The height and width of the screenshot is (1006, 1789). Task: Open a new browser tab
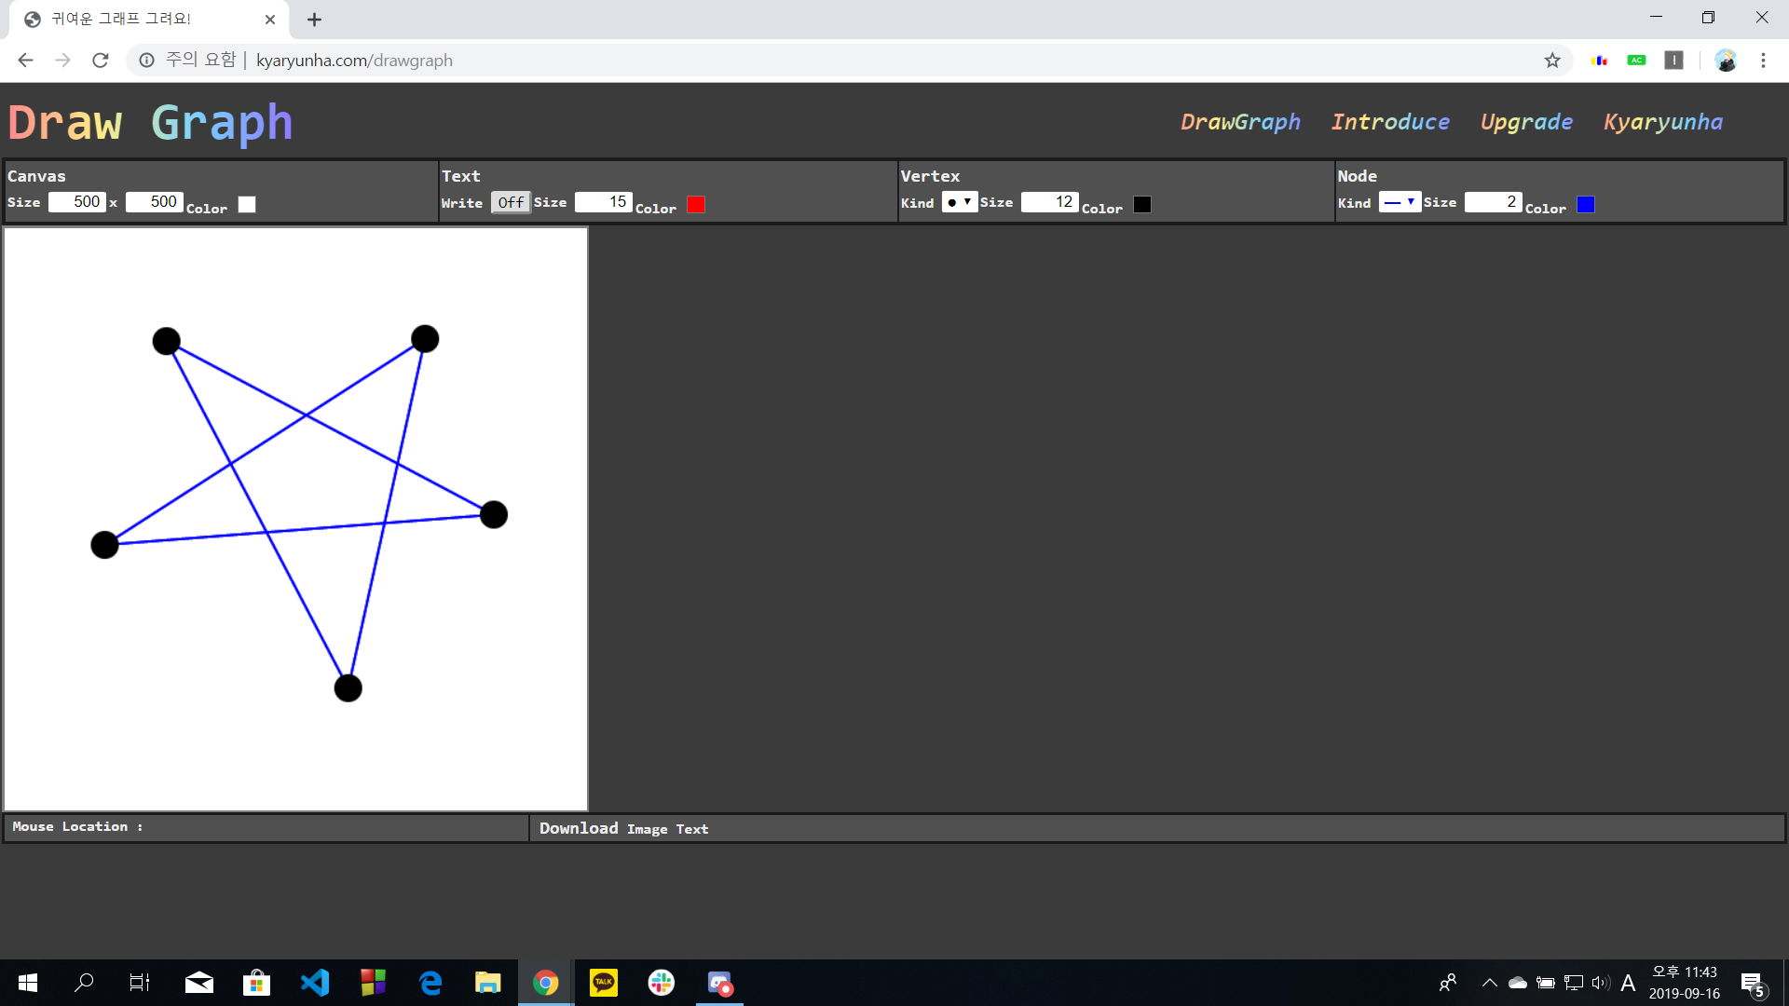(315, 20)
